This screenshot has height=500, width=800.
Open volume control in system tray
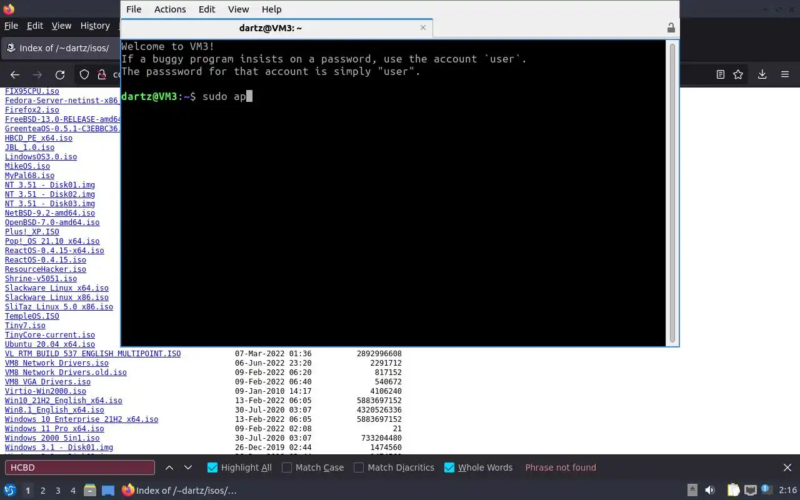click(x=710, y=490)
